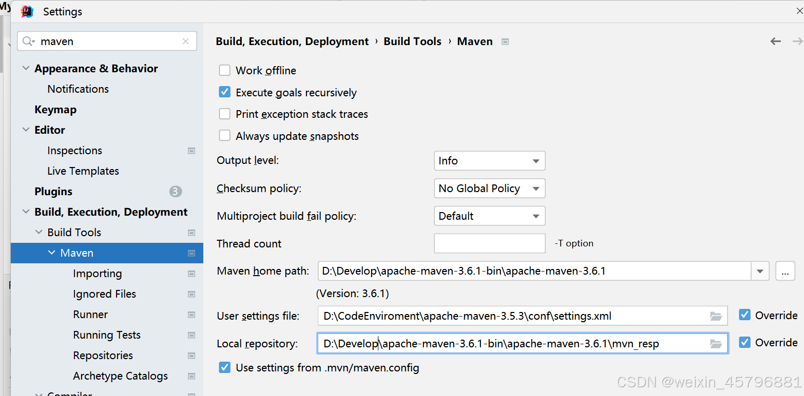
Task: Select Importing under Maven
Action: click(x=98, y=274)
